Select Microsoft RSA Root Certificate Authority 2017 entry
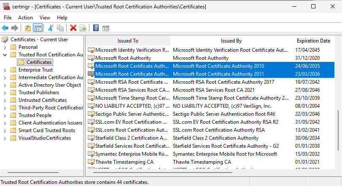 [x=210, y=82]
